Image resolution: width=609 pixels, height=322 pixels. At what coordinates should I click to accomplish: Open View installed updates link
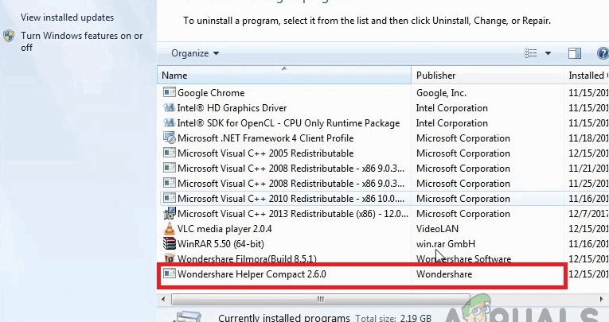(x=67, y=17)
